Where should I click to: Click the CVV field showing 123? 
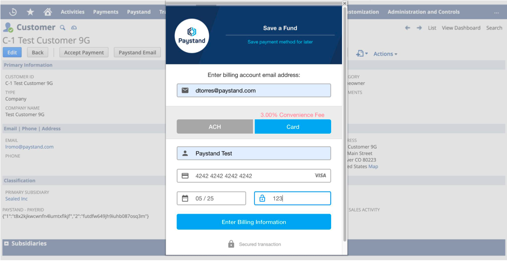point(293,198)
